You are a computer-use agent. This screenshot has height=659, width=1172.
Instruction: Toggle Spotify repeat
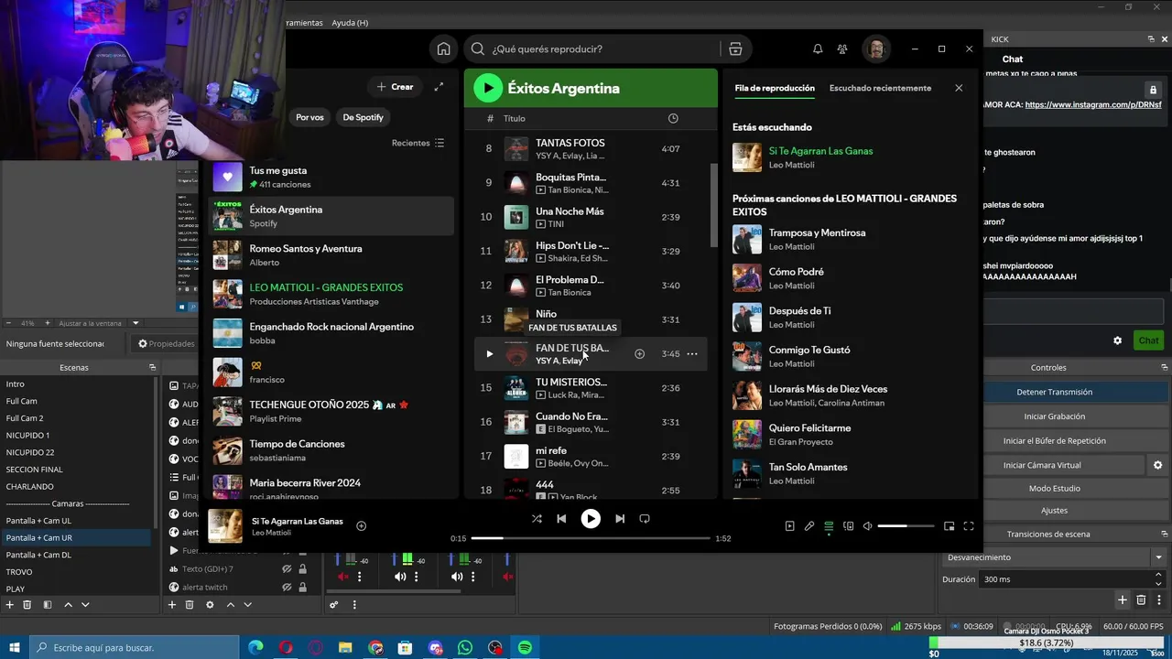(645, 518)
